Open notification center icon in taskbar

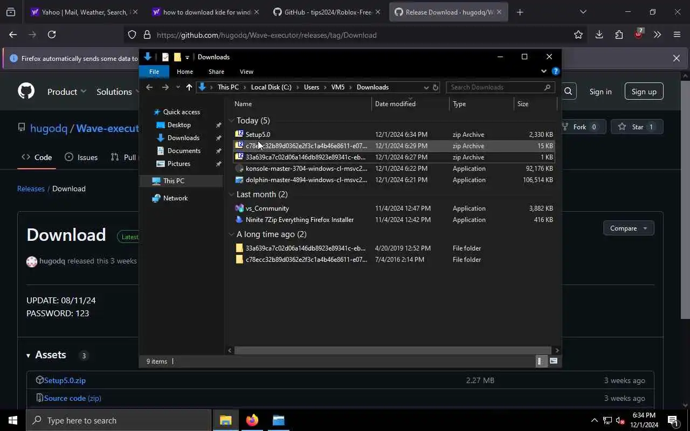click(x=673, y=420)
